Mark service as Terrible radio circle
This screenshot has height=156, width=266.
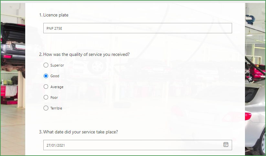(46, 108)
